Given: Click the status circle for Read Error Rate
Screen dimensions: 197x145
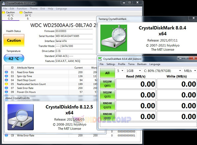Looking at the screenshot, I should tap(6, 72).
